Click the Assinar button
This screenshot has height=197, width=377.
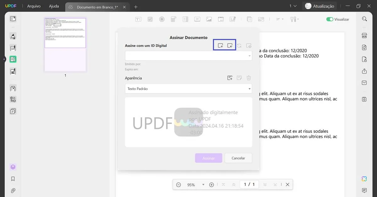209,158
